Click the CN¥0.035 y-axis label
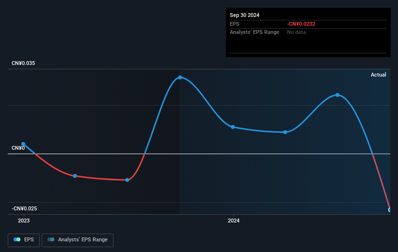This screenshot has height=252, width=398. (23, 63)
